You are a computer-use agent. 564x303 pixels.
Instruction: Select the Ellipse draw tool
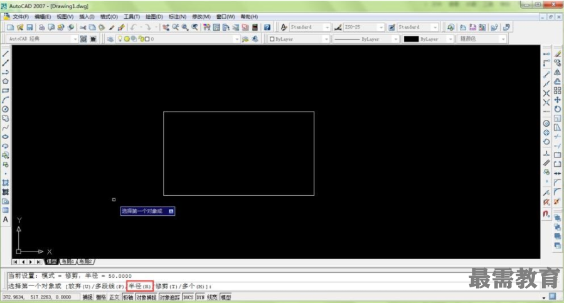point(6,137)
